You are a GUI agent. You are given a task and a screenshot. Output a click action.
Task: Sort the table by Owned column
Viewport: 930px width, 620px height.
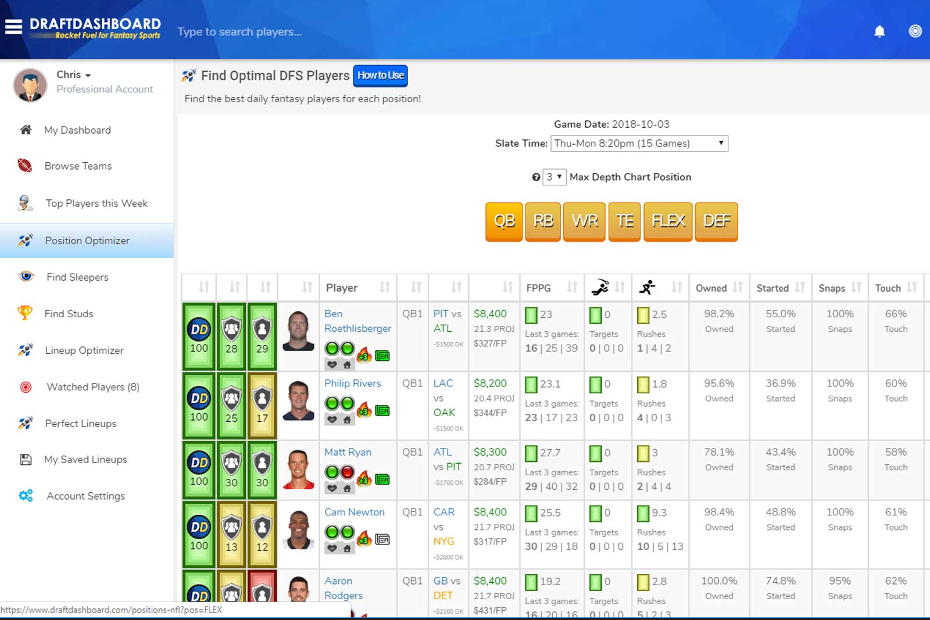[719, 288]
